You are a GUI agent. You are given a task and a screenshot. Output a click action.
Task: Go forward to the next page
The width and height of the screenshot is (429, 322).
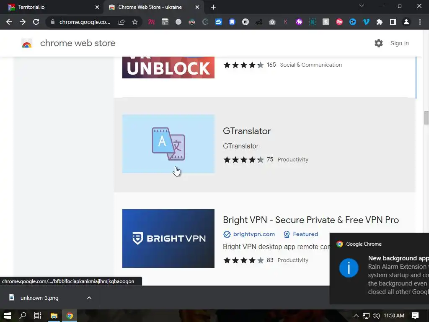(x=23, y=22)
